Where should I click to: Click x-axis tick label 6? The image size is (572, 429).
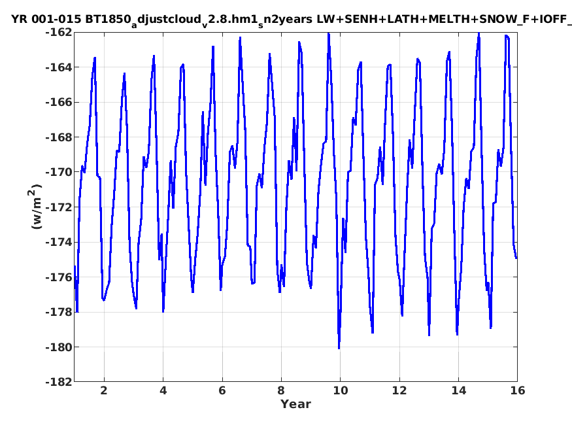click(x=222, y=390)
